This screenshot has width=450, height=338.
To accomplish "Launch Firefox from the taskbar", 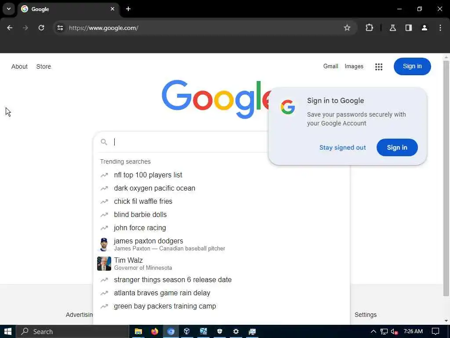I will (154, 331).
